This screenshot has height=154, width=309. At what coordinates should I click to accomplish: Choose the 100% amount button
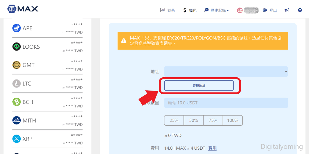click(x=233, y=120)
